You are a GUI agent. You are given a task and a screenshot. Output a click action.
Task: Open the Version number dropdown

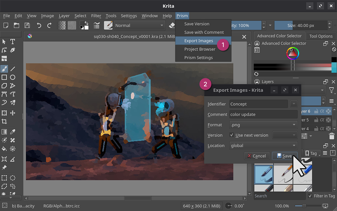click(x=285, y=135)
